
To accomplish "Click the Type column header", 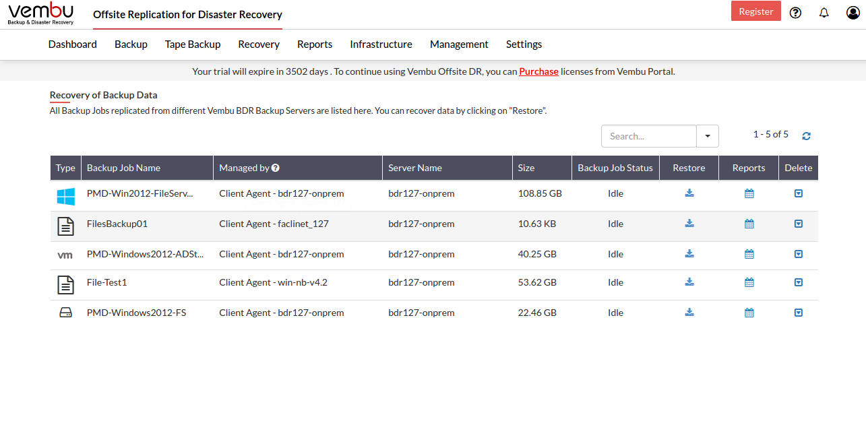I will click(x=65, y=168).
